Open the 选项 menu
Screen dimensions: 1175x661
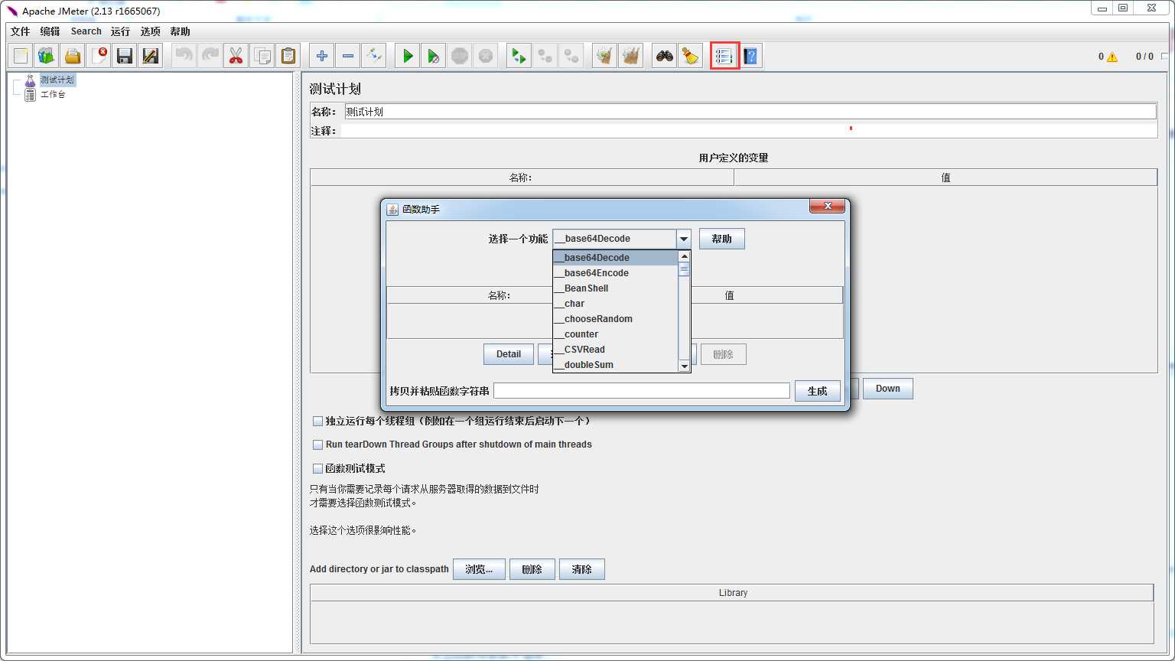[151, 31]
